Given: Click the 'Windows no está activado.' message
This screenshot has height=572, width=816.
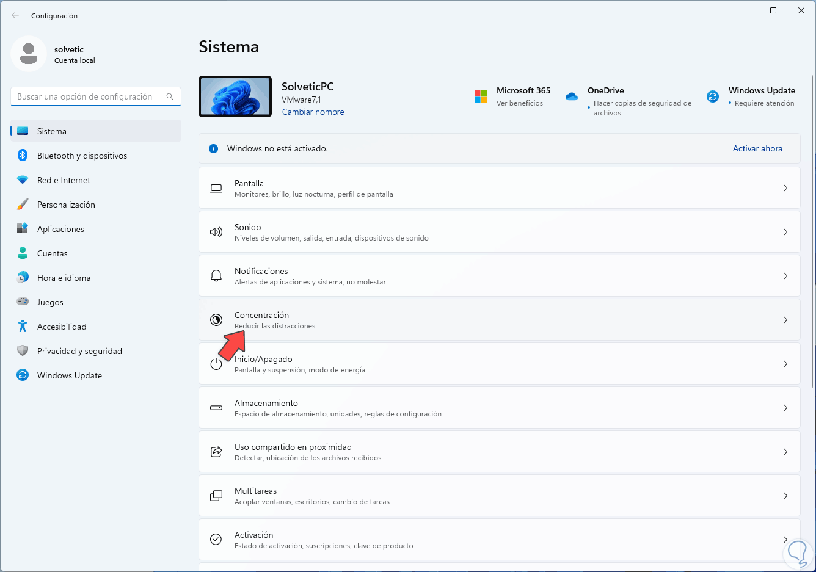Looking at the screenshot, I should pos(277,148).
